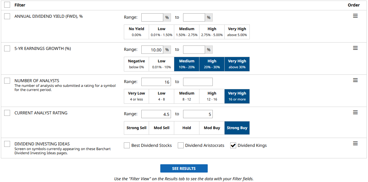This screenshot has width=368, height=182.
Task: Click the reorder handle for Annual Dividend Yield row
Action: (355, 16)
